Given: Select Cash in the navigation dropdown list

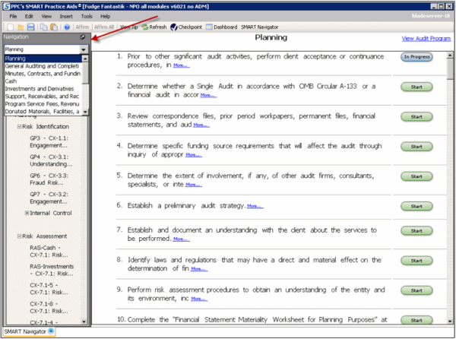Looking at the screenshot, I should click(x=11, y=81).
